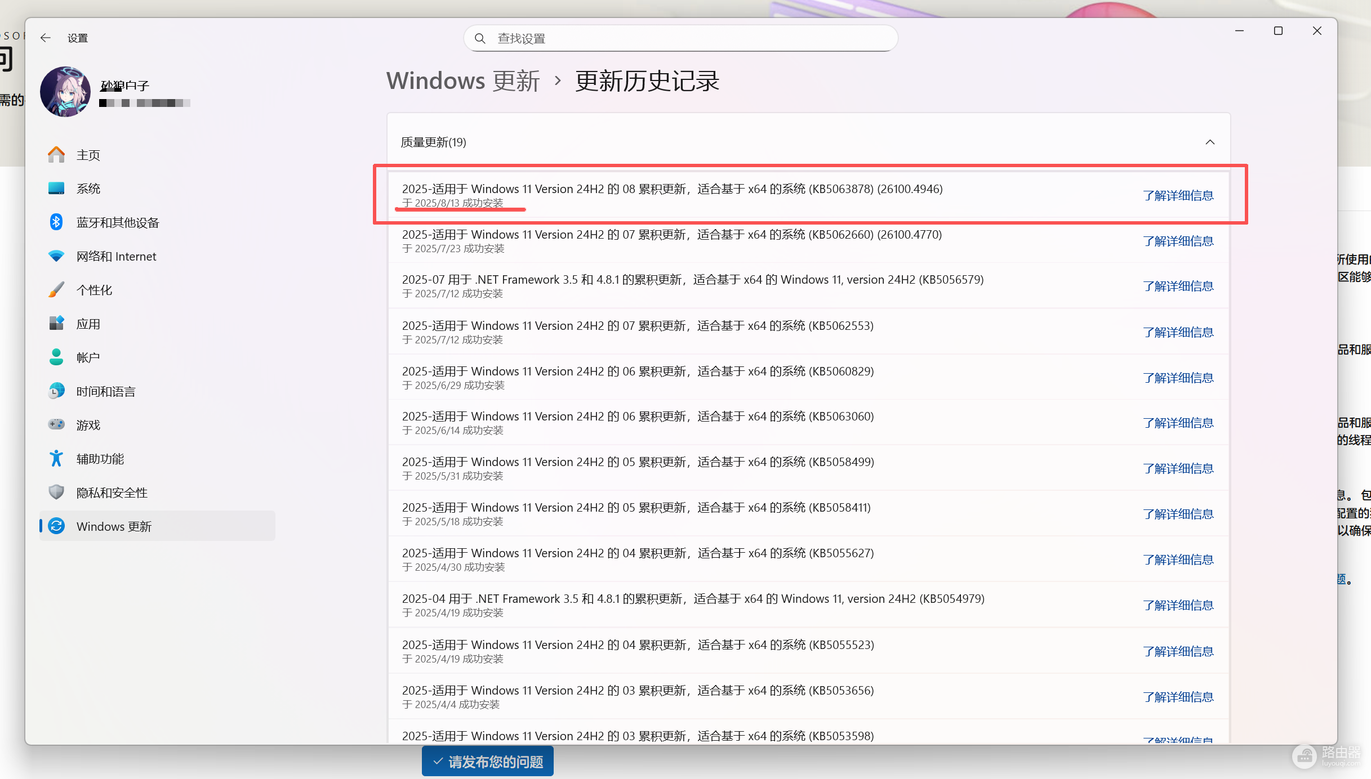Click text 于 2025/6/14 成功安装
This screenshot has width=1371, height=779.
coord(453,431)
